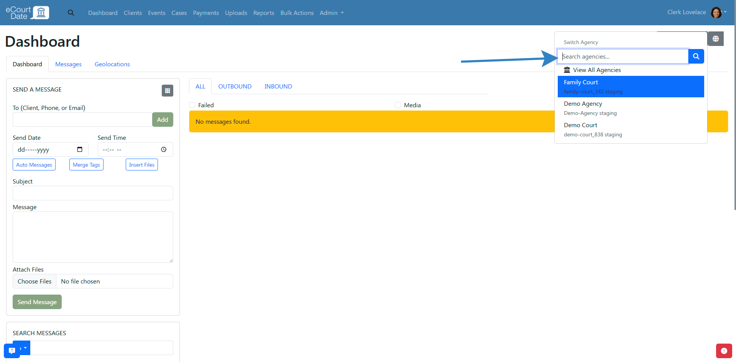Select View All Agencies
The height and width of the screenshot is (362, 736).
597,70
